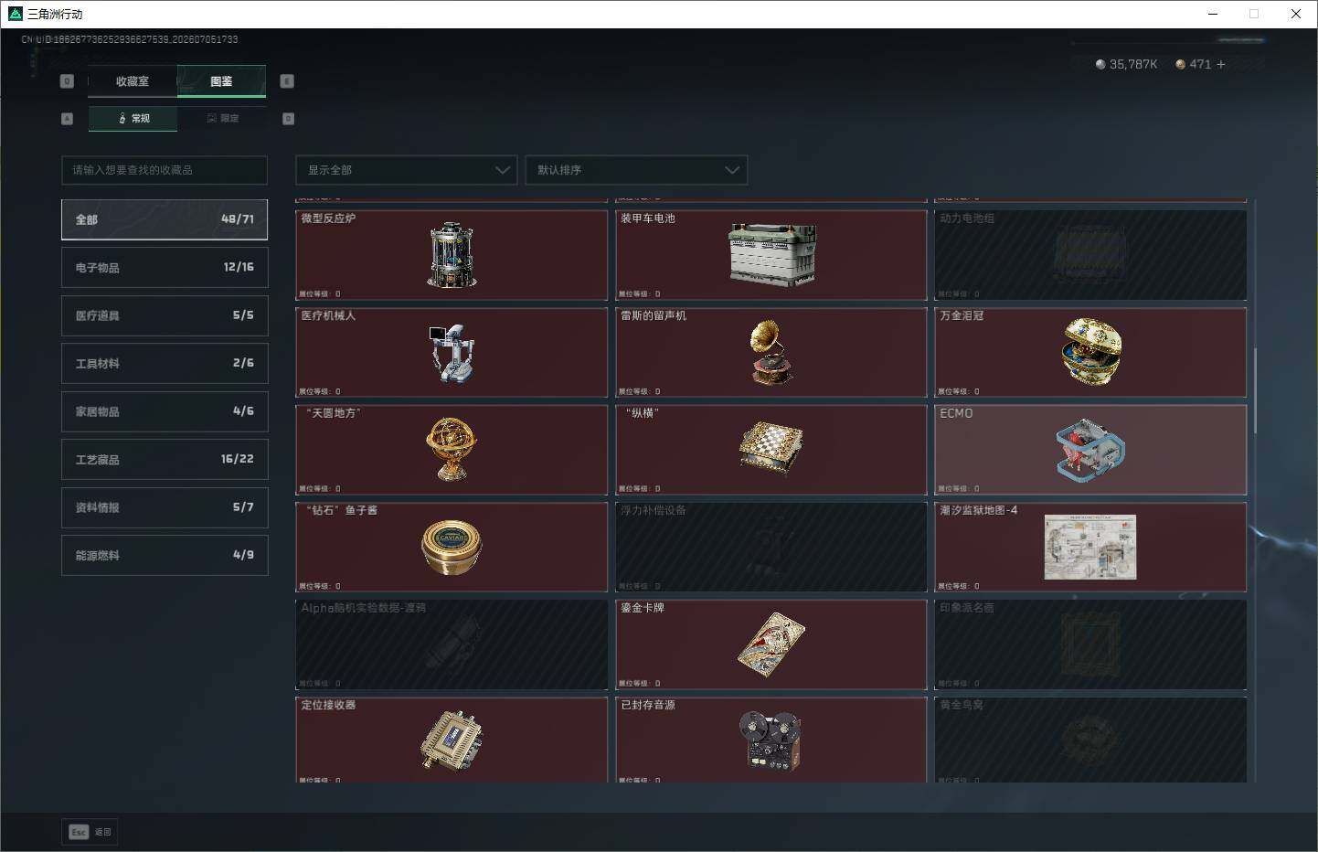Click the 鎏金卡牌 gilded card icon
The width and height of the screenshot is (1318, 852).
tap(771, 644)
